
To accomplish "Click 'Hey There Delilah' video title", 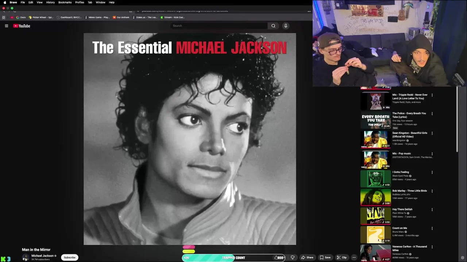I will point(402,210).
